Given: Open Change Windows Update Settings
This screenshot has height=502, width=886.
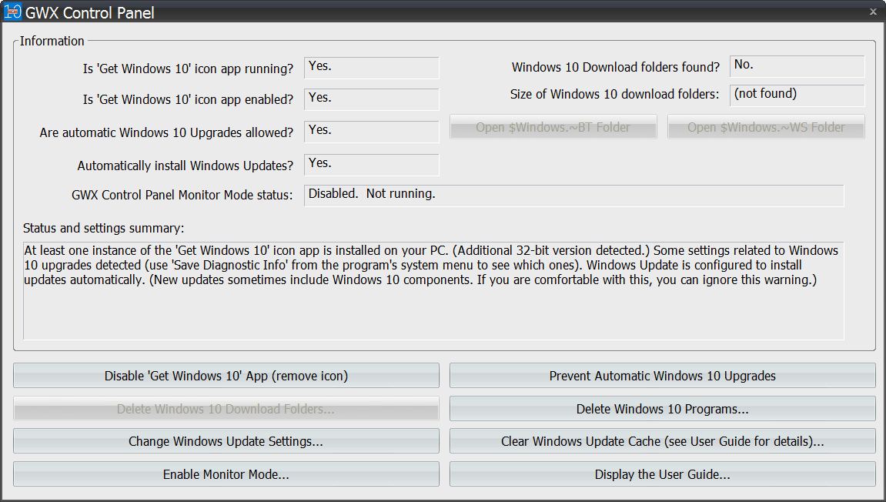Looking at the screenshot, I should [226, 441].
